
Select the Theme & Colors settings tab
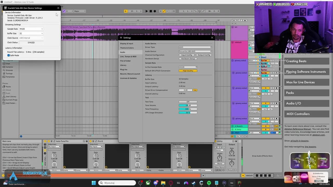click(127, 48)
